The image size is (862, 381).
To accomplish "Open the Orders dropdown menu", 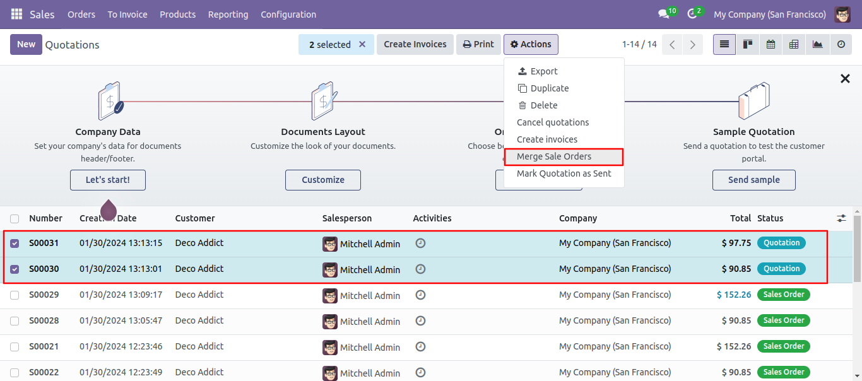I will tap(81, 14).
